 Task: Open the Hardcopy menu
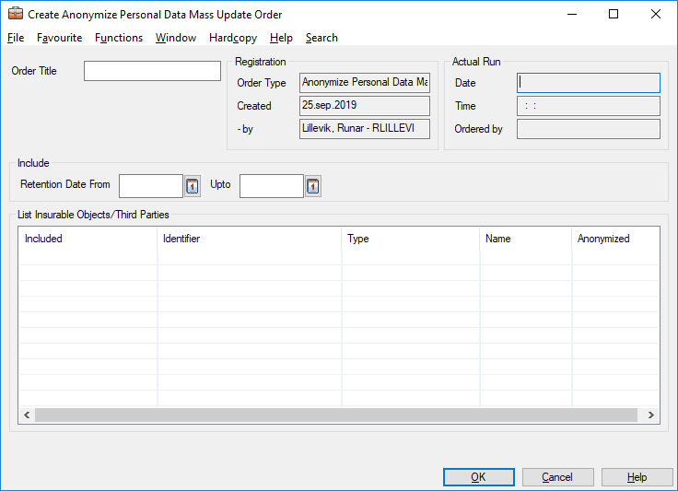click(233, 38)
